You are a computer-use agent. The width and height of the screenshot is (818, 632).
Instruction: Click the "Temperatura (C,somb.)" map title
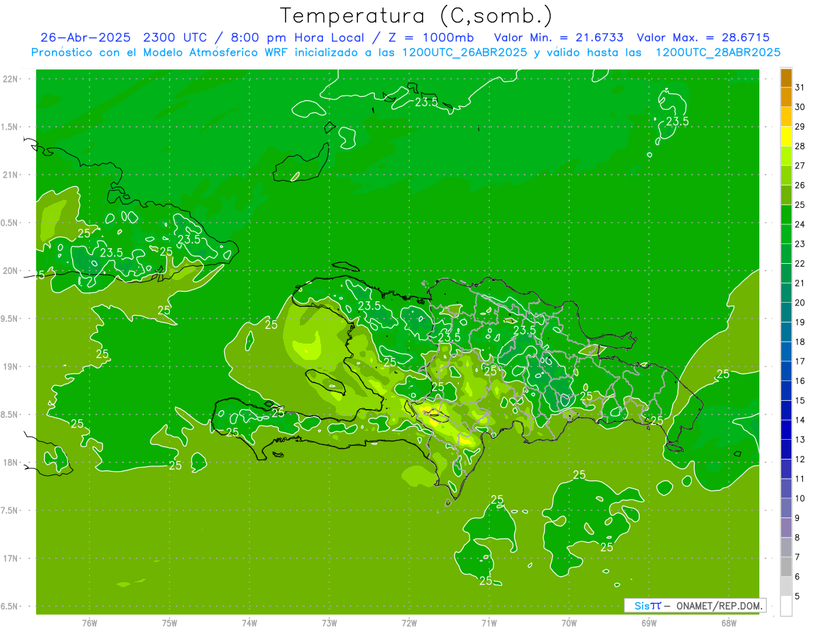pos(416,16)
